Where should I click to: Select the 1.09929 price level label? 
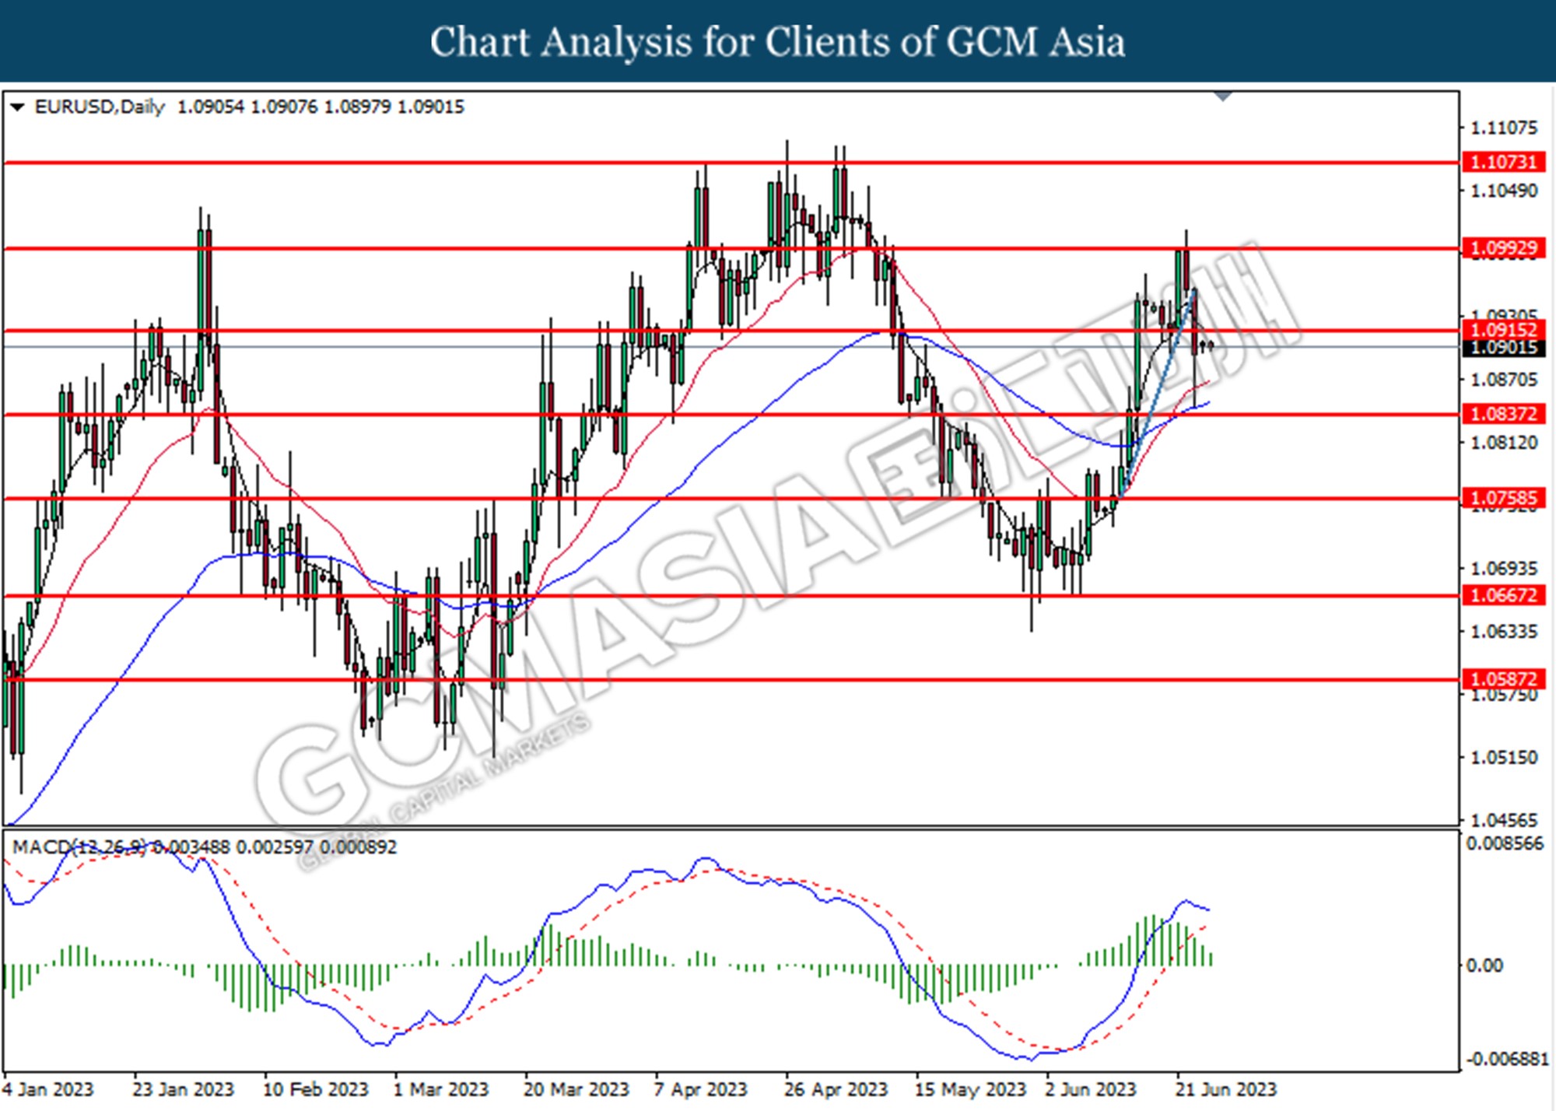[x=1505, y=248]
